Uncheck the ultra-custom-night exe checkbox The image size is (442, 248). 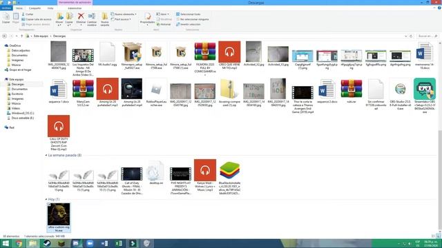coord(49,205)
